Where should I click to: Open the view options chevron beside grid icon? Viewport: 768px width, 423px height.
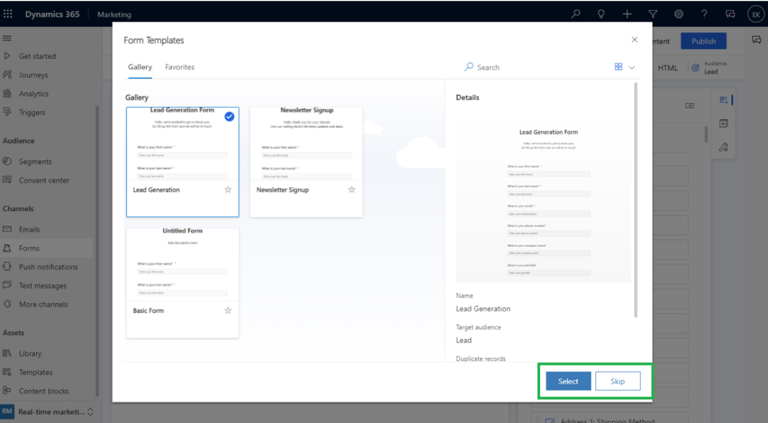631,67
